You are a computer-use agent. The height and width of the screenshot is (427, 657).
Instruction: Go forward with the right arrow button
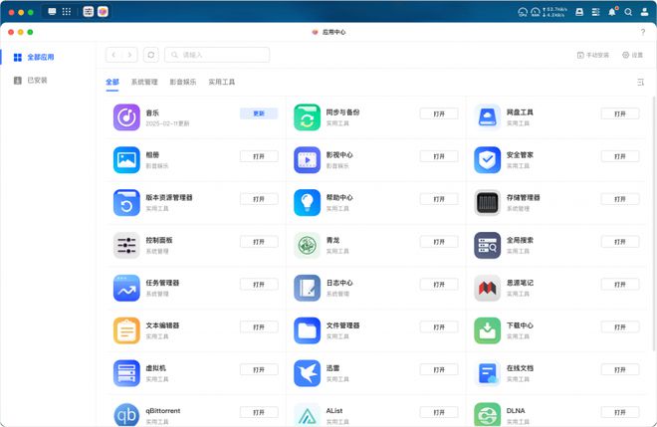click(x=129, y=55)
